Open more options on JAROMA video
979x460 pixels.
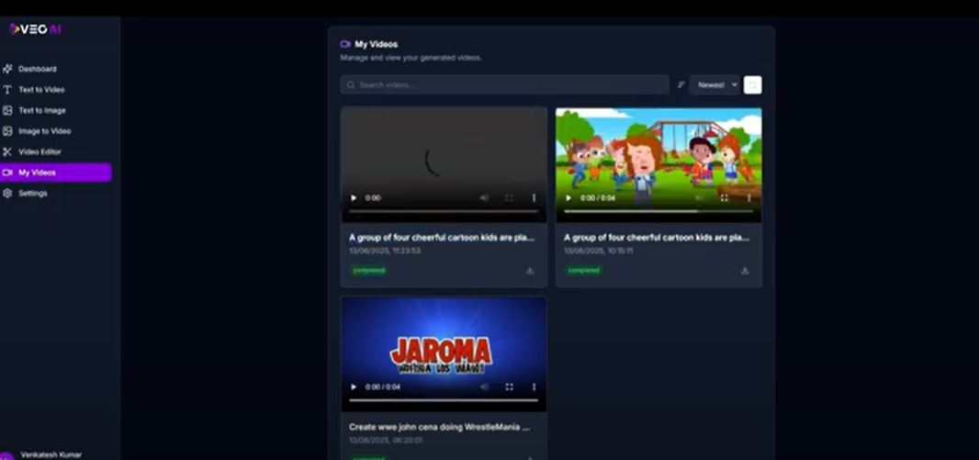click(534, 387)
